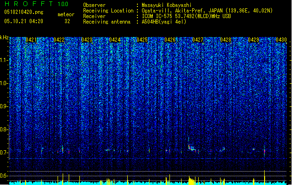Click the 1.1 kHz axis label
This screenshot has width=292, height=185.
point(4,60)
